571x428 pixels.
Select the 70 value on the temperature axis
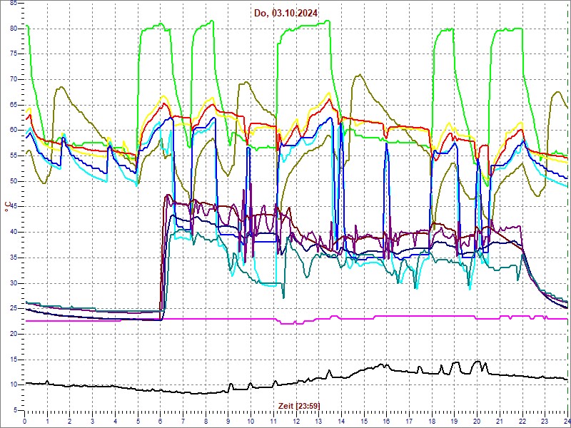click(12, 79)
